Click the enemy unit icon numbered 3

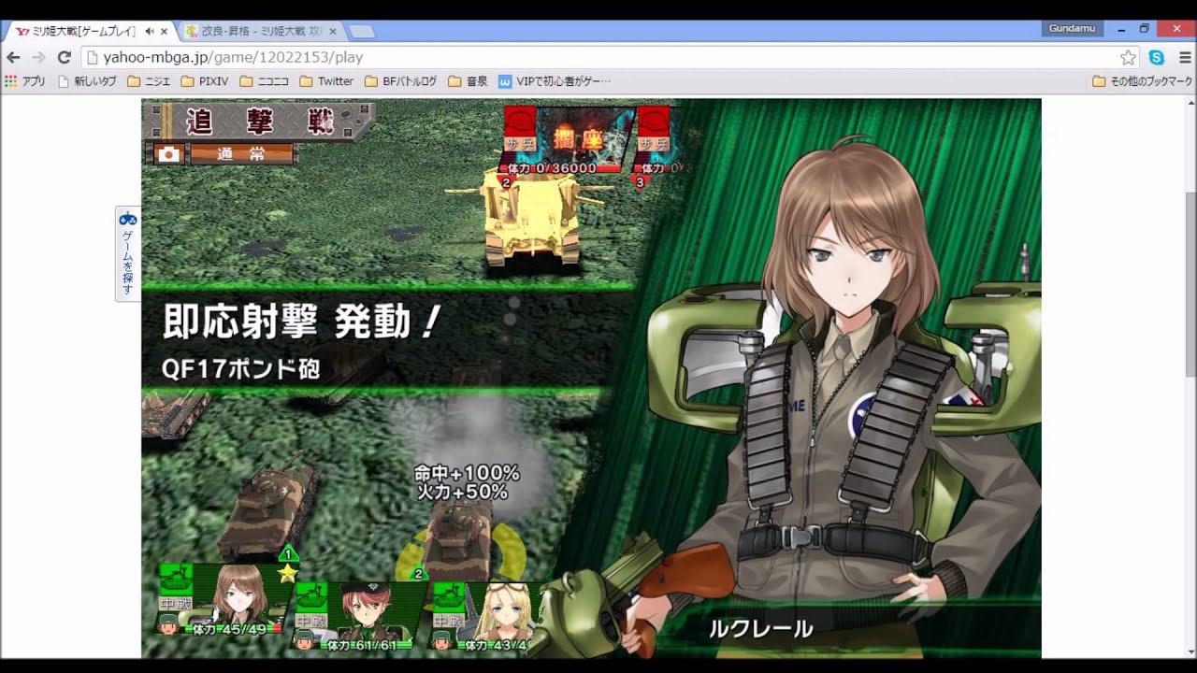[x=653, y=143]
